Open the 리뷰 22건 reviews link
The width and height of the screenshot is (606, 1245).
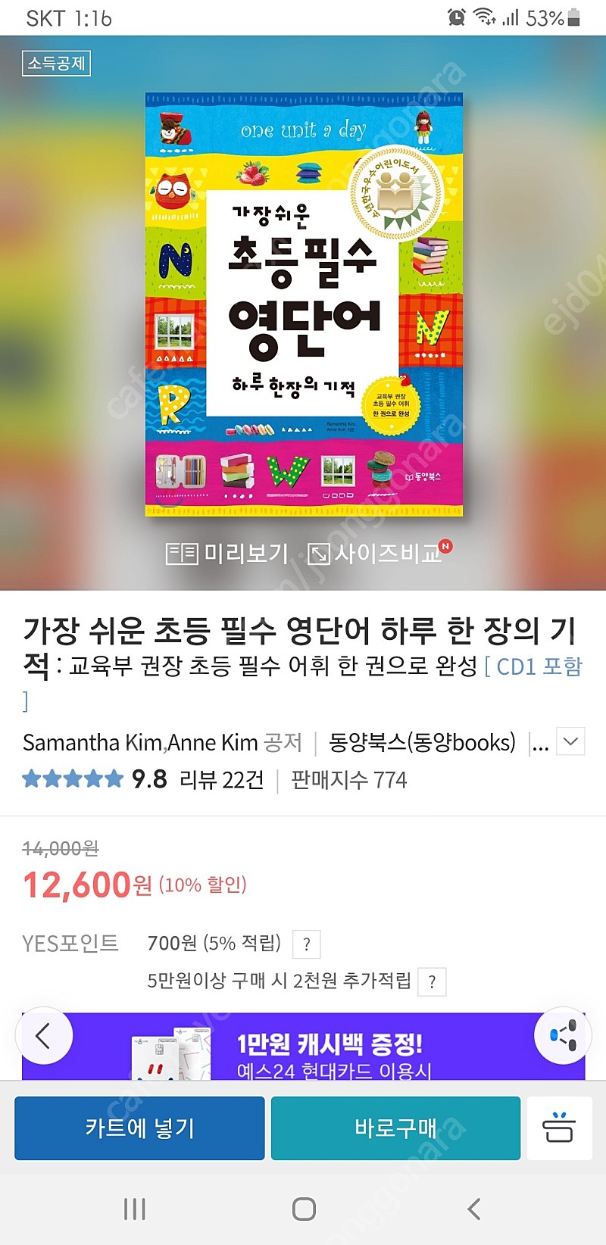point(221,779)
